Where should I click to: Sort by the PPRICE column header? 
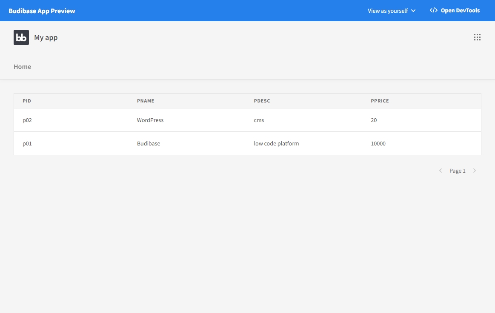pyautogui.click(x=380, y=101)
